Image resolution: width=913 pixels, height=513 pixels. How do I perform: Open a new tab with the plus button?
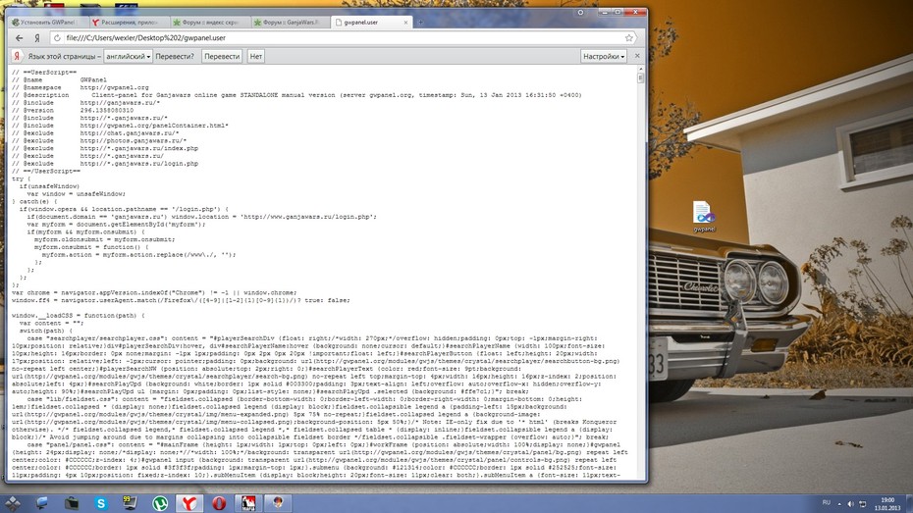pyautogui.click(x=420, y=23)
